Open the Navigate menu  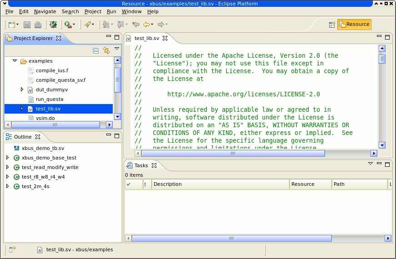click(x=45, y=11)
